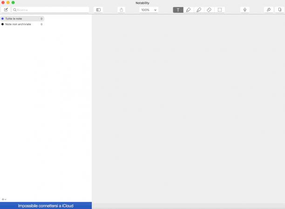Select the Highlighter tool

pyautogui.click(x=199, y=10)
